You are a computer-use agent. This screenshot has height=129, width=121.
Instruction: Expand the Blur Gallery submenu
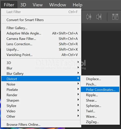click(41, 74)
